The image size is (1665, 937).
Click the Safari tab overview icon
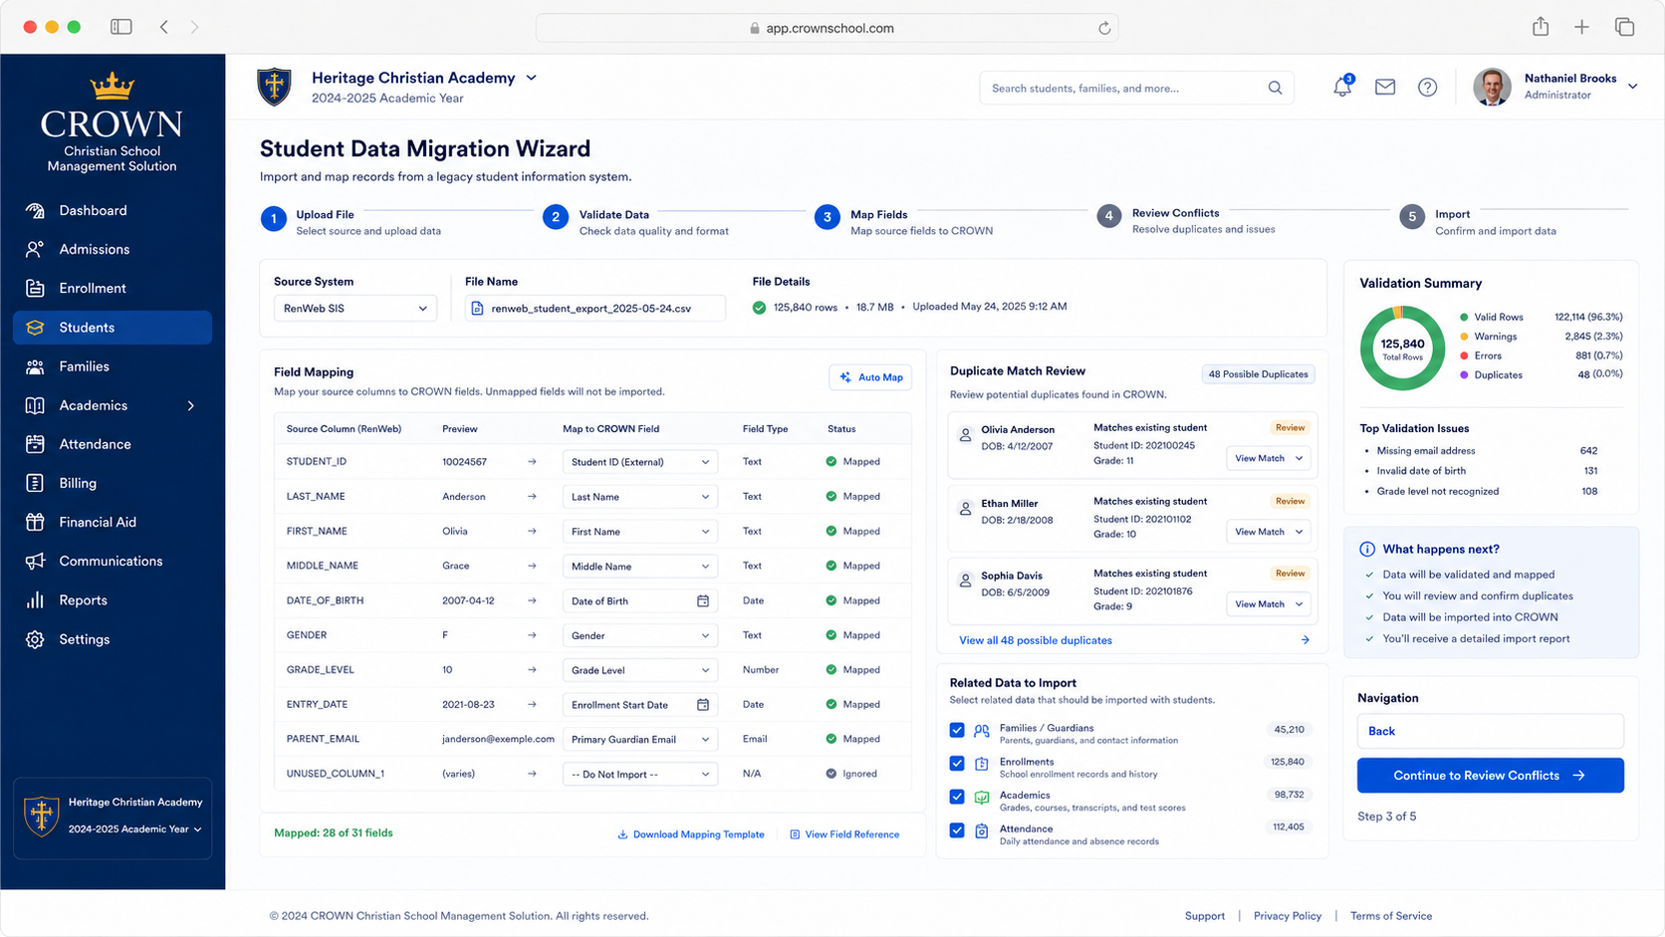(x=1624, y=27)
